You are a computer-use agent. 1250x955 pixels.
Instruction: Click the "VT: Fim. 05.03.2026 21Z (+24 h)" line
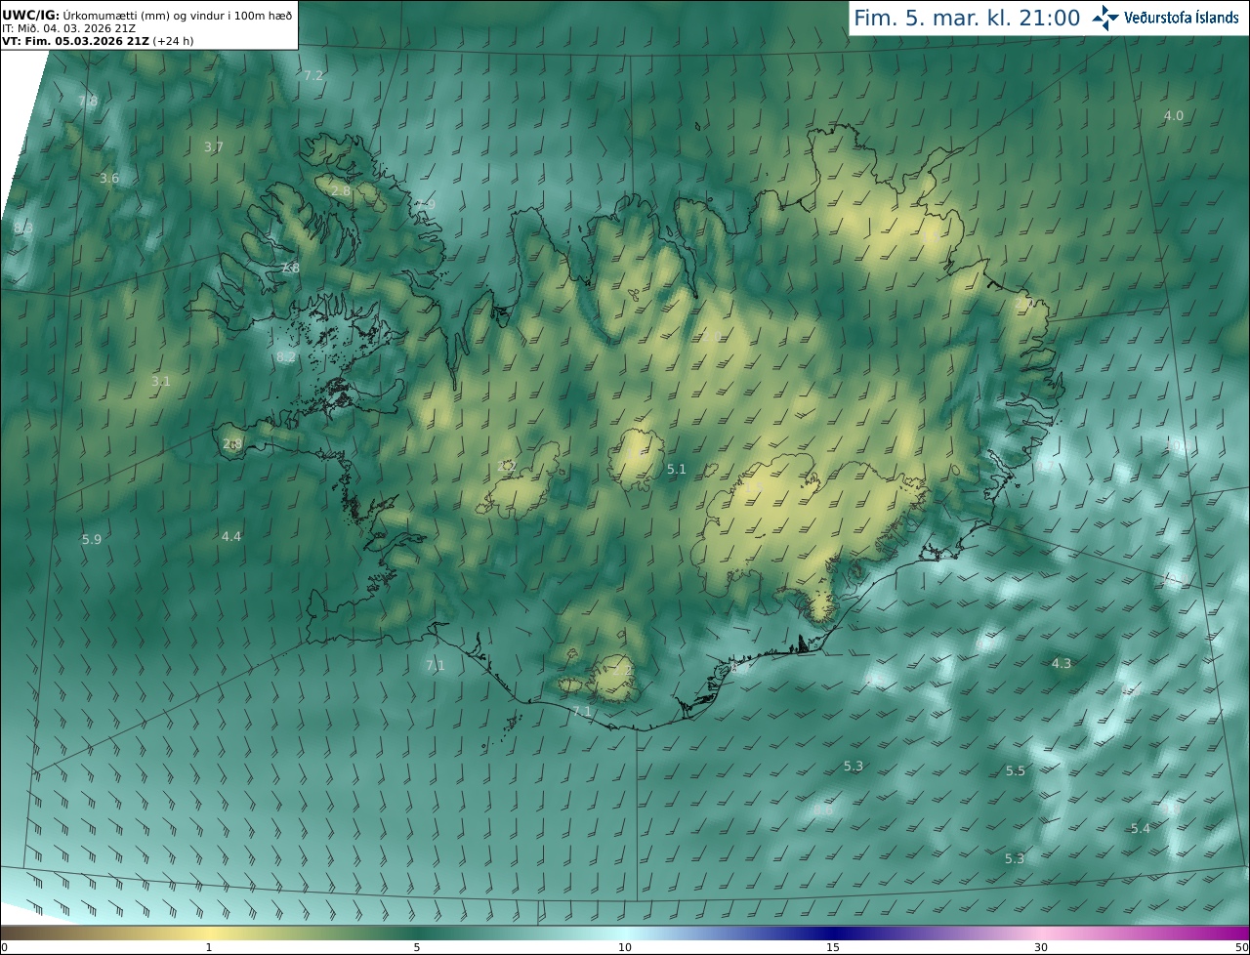pyautogui.click(x=96, y=41)
